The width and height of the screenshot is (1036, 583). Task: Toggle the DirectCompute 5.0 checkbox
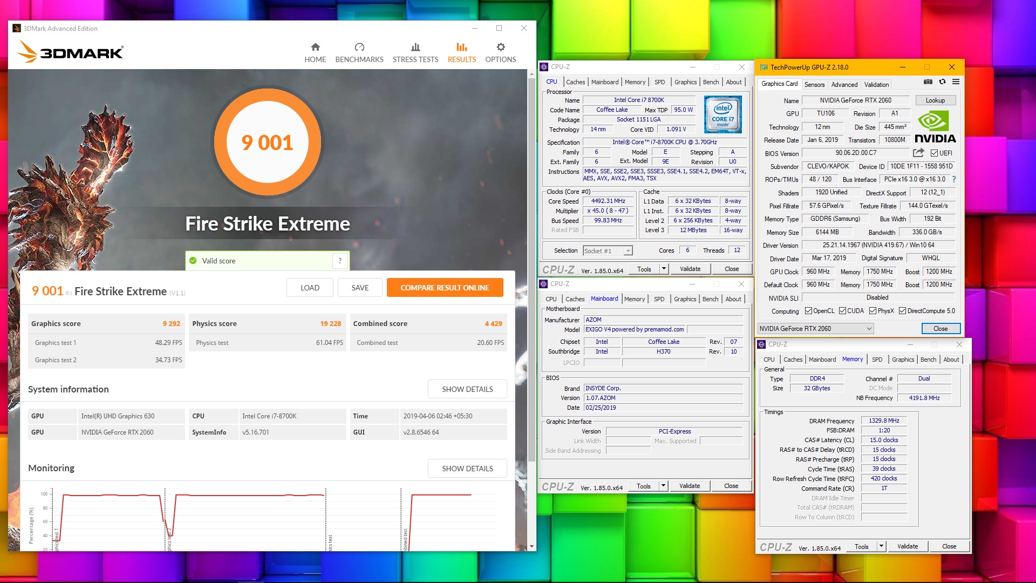pyautogui.click(x=902, y=311)
